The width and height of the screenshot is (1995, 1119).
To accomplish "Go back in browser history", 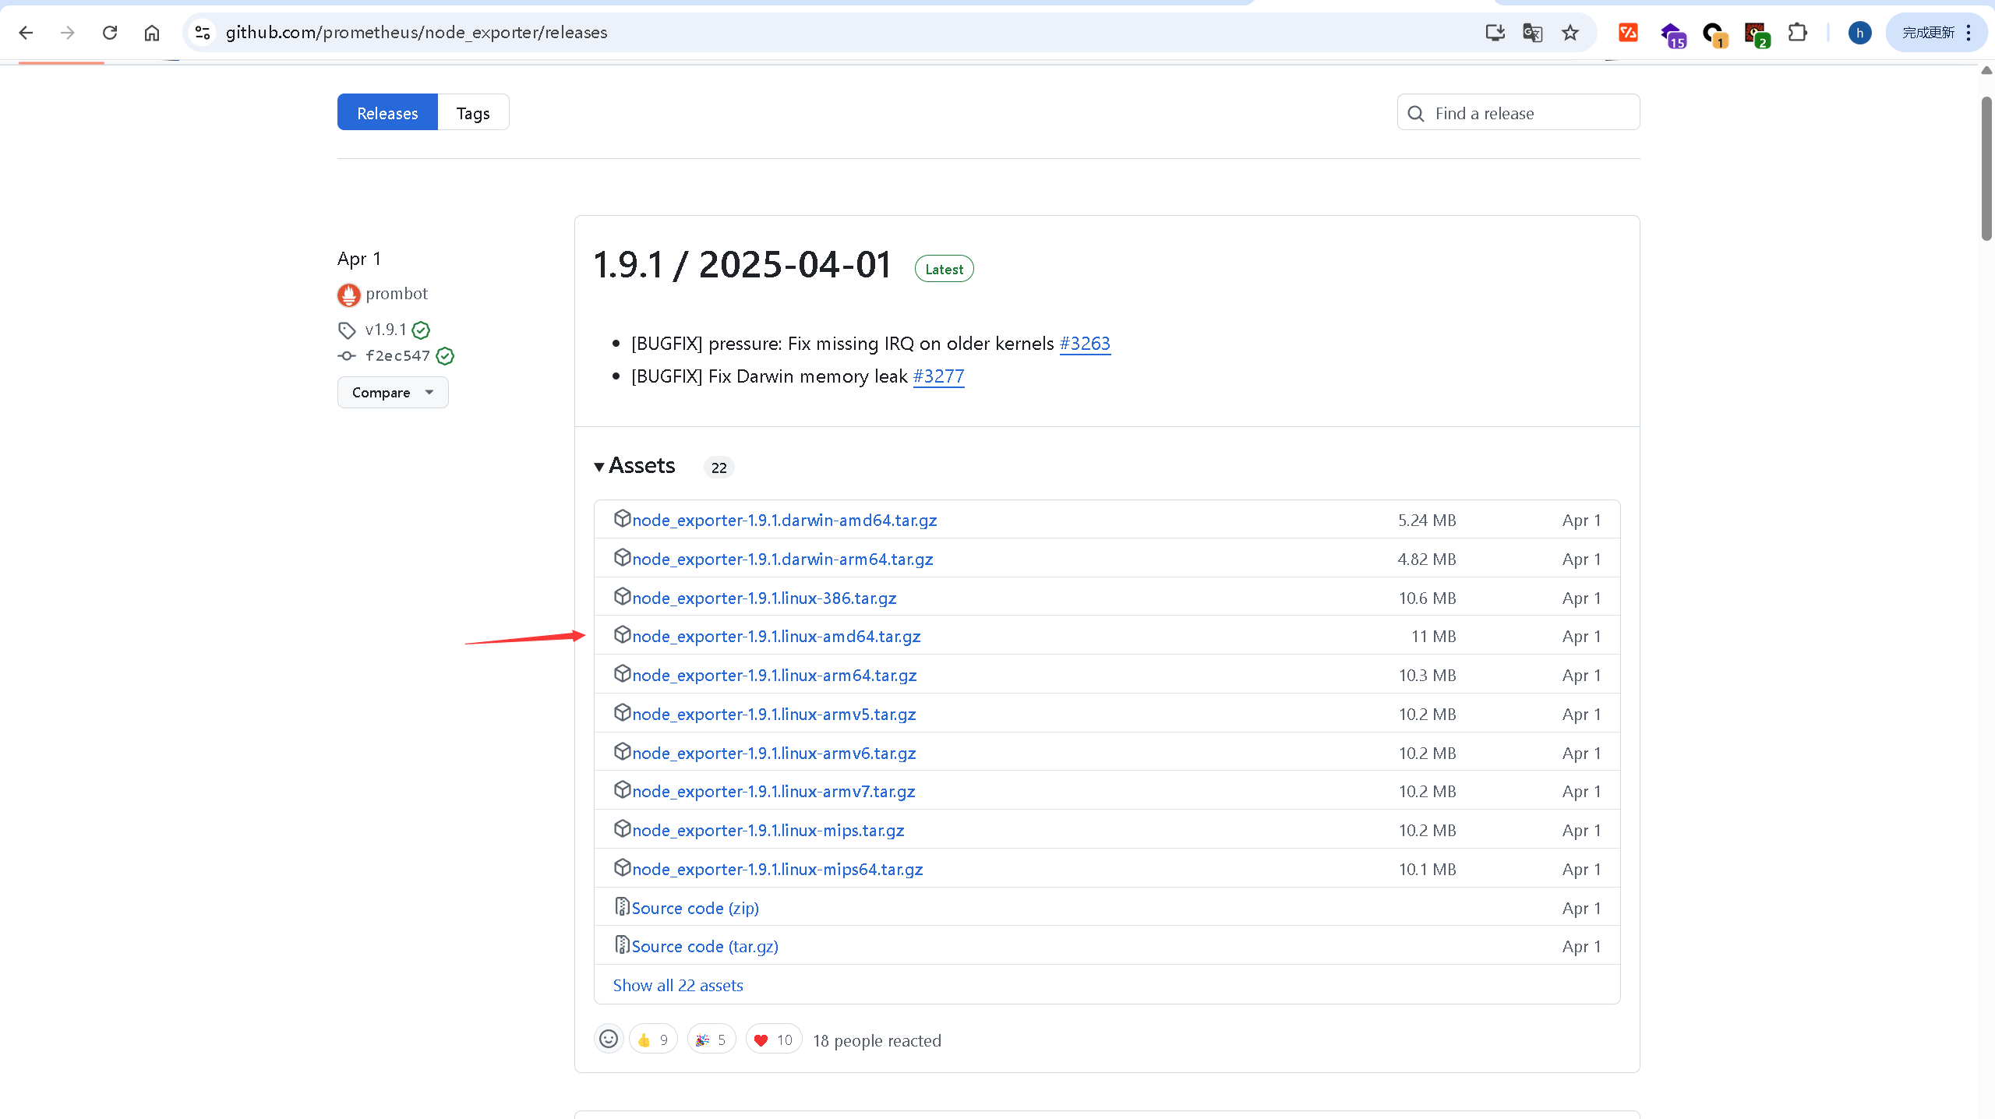I will point(26,33).
